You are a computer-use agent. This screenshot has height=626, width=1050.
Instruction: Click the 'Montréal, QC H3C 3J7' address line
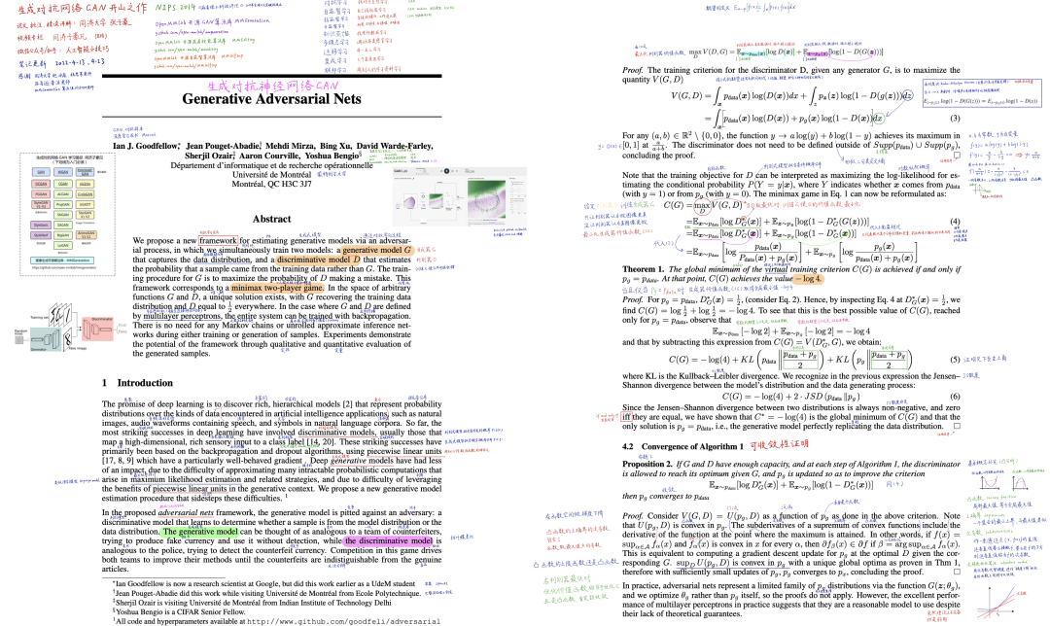click(x=271, y=184)
